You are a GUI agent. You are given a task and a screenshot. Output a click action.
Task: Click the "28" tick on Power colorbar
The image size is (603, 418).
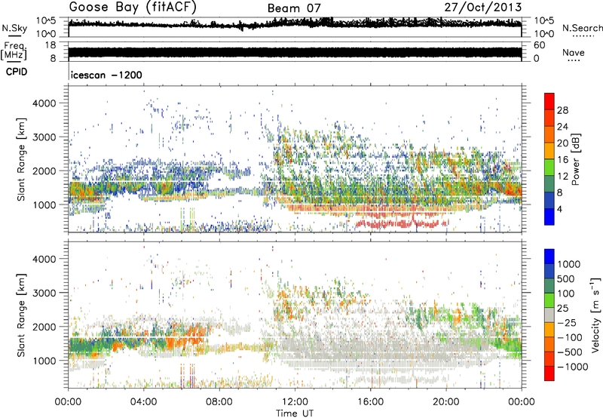(562, 110)
